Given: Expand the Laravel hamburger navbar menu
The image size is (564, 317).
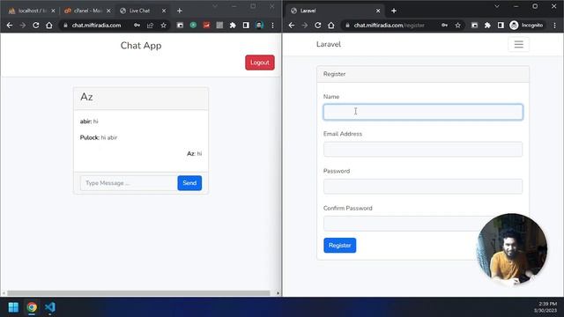Looking at the screenshot, I should pyautogui.click(x=519, y=44).
